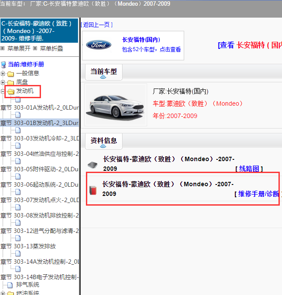The image size is (282, 295).
Task: Click the 菜单折叠 list icon
Action: 35,48
